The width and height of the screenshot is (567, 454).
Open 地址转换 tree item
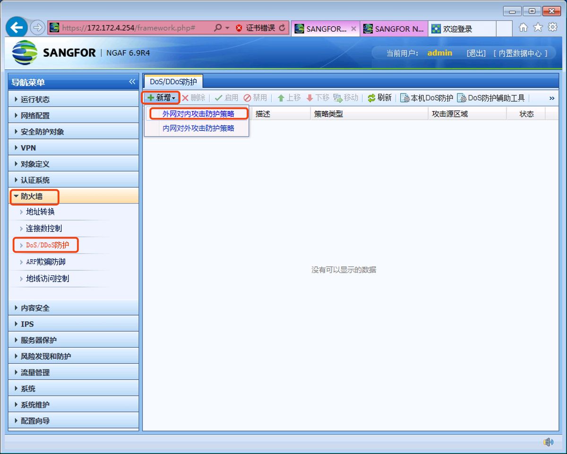pyautogui.click(x=40, y=212)
